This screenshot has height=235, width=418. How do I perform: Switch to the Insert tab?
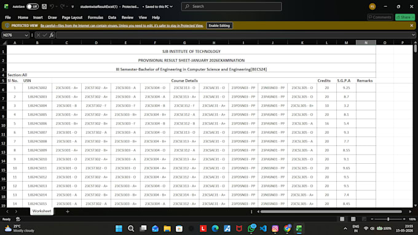(38, 17)
